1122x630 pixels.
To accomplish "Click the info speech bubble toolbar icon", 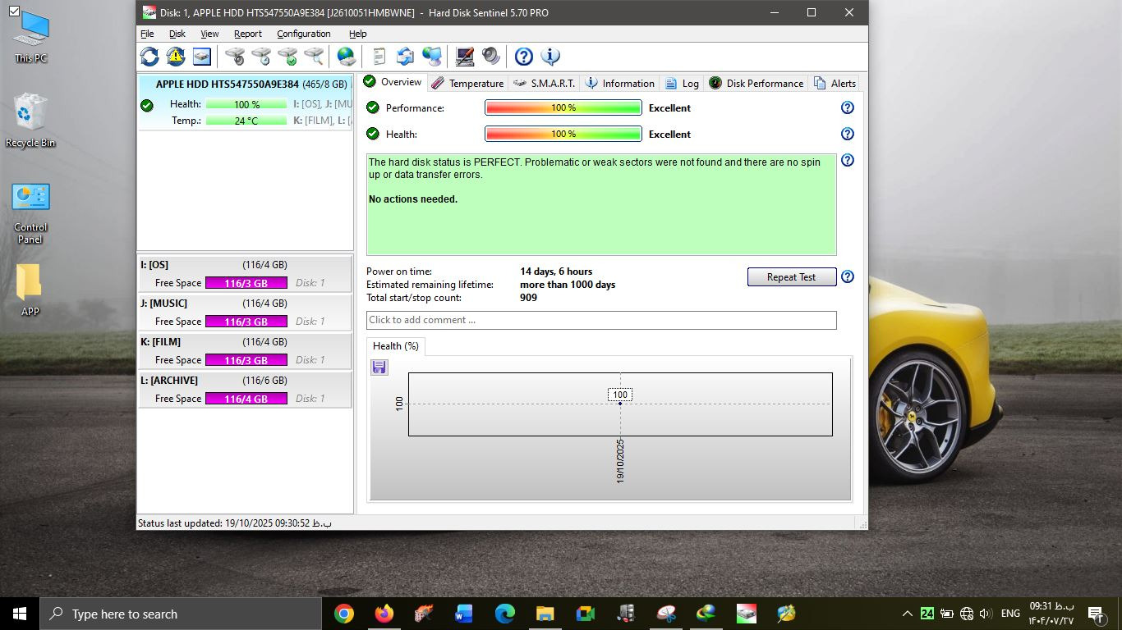I will (x=550, y=57).
